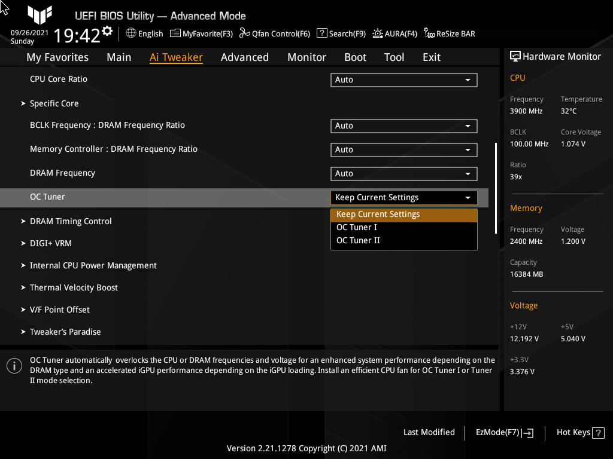Screen dimensions: 613x459
Task: Open Qfan Control from the top bar
Action: pyautogui.click(x=275, y=33)
